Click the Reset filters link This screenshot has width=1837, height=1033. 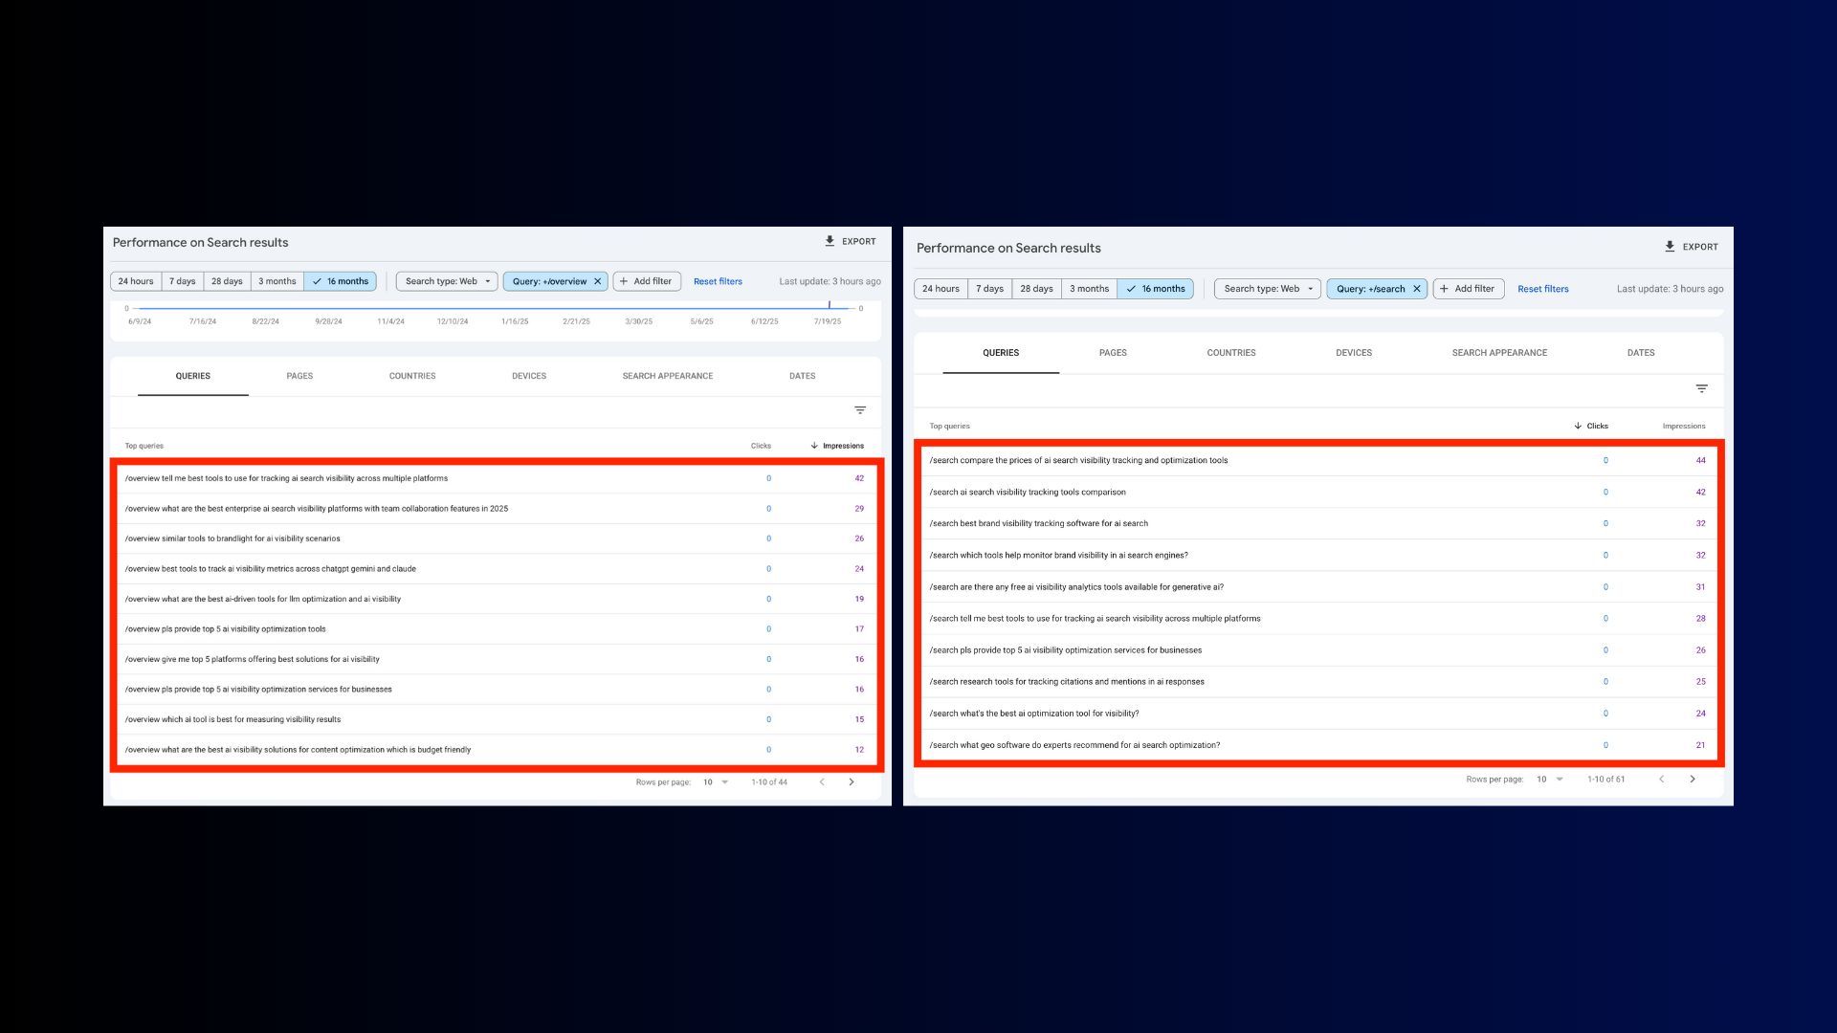[718, 280]
